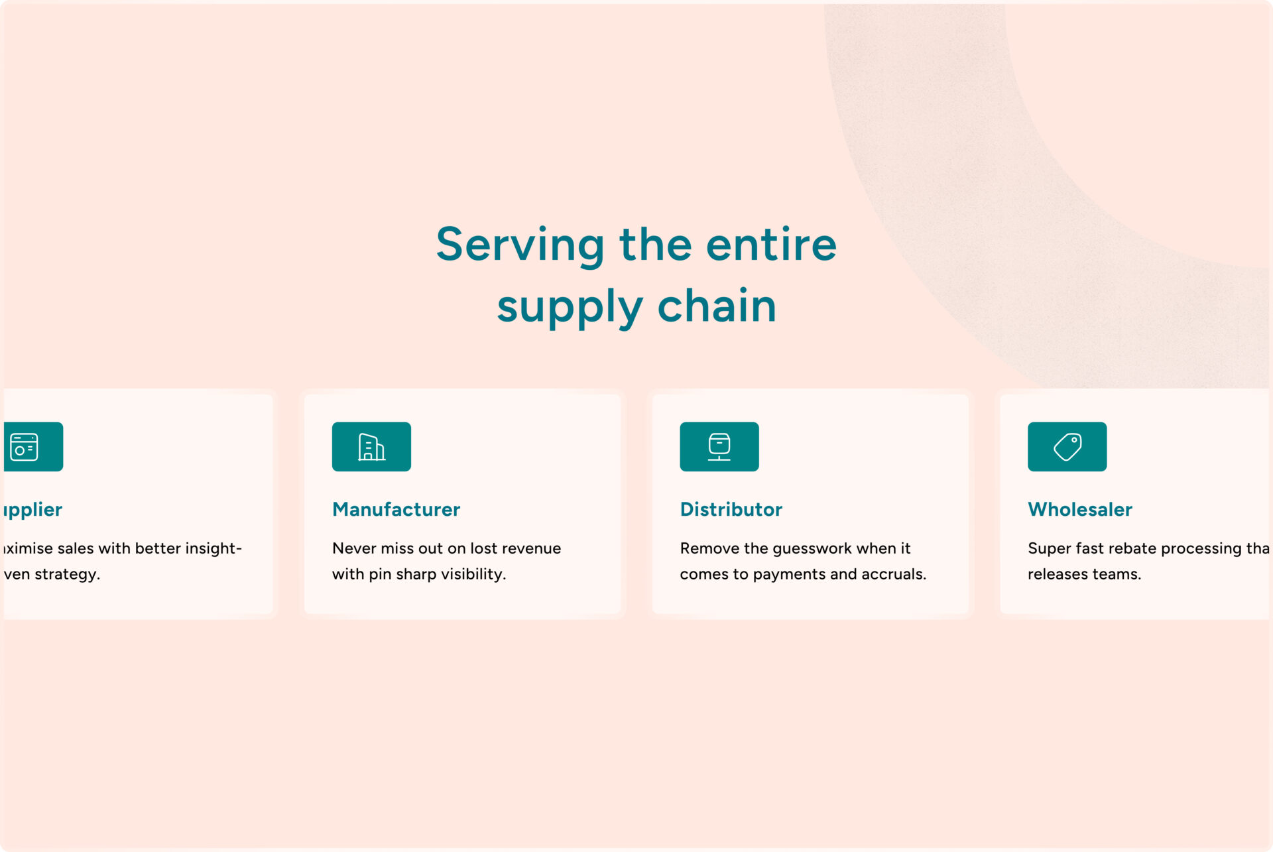Select the partially visible Supplier title
Screen dimensions: 1273x852
(x=33, y=509)
